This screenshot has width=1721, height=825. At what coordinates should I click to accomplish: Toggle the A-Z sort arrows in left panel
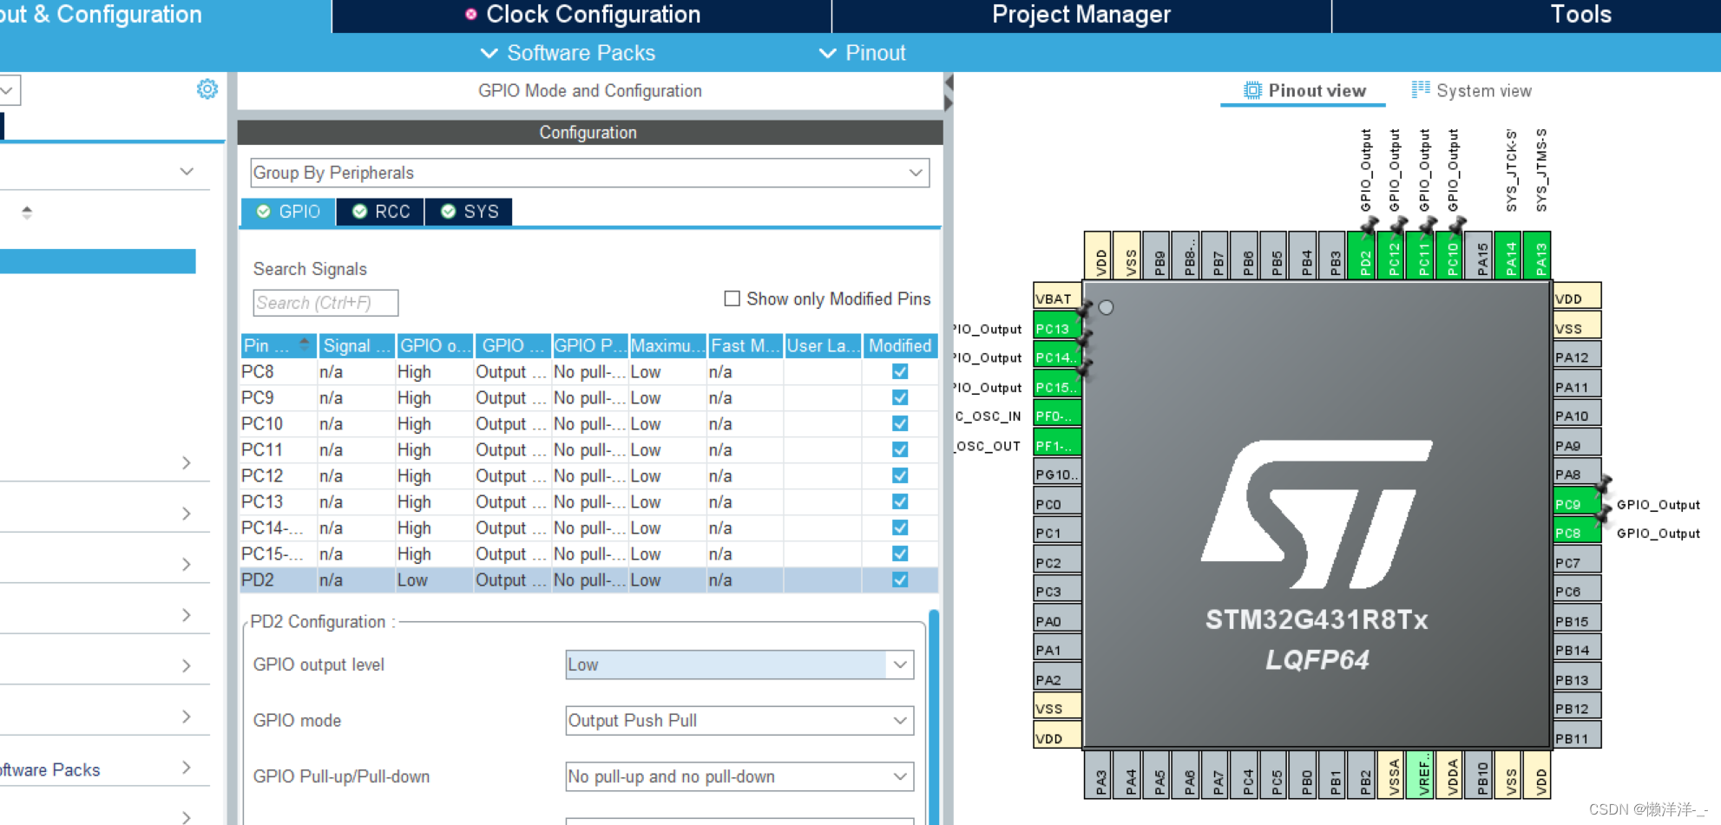(x=27, y=212)
